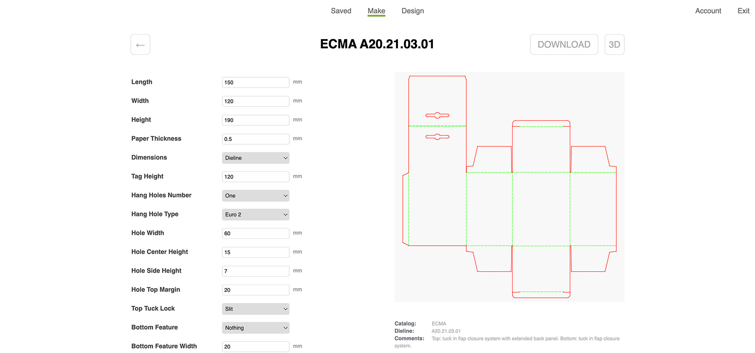
Task: Click the back arrow button
Action: click(x=140, y=44)
